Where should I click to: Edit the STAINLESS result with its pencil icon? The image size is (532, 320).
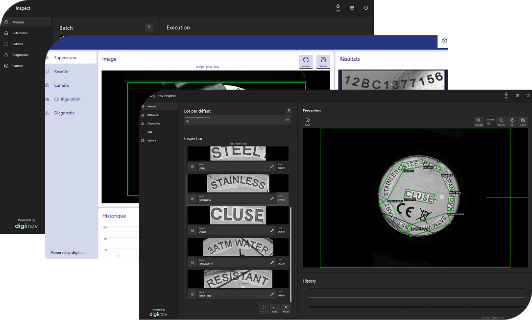pyautogui.click(x=272, y=198)
